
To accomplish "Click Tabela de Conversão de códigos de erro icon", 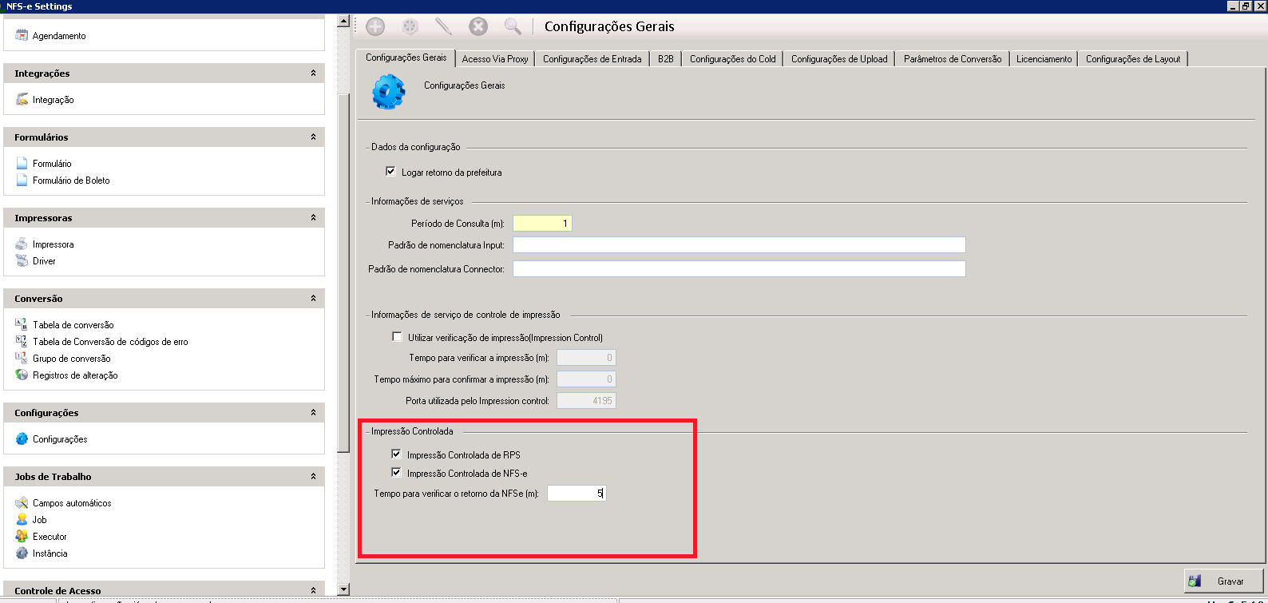I will pos(22,341).
